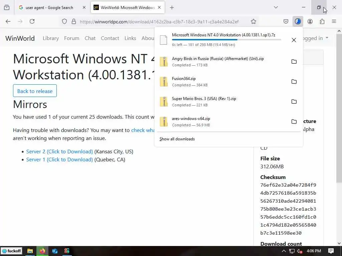Select the File size value 312.06MB
This screenshot has height=256, width=342.
click(x=272, y=167)
